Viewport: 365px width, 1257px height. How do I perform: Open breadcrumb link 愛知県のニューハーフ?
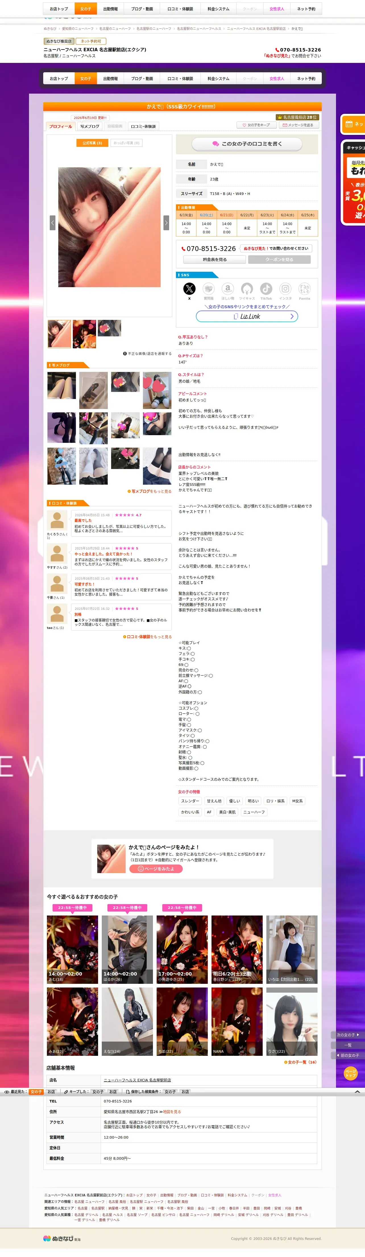pos(78,29)
